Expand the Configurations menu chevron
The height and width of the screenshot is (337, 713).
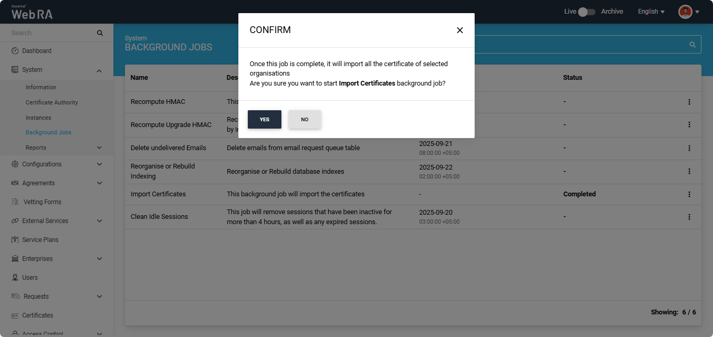(99, 164)
